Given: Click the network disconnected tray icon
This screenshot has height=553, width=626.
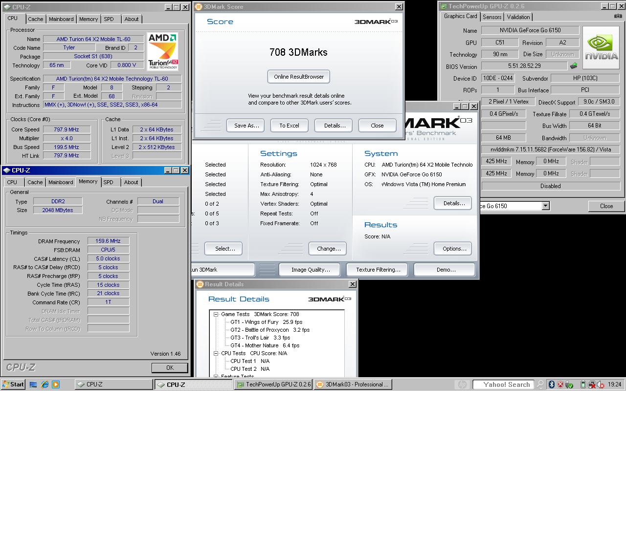Looking at the screenshot, I should 591,384.
